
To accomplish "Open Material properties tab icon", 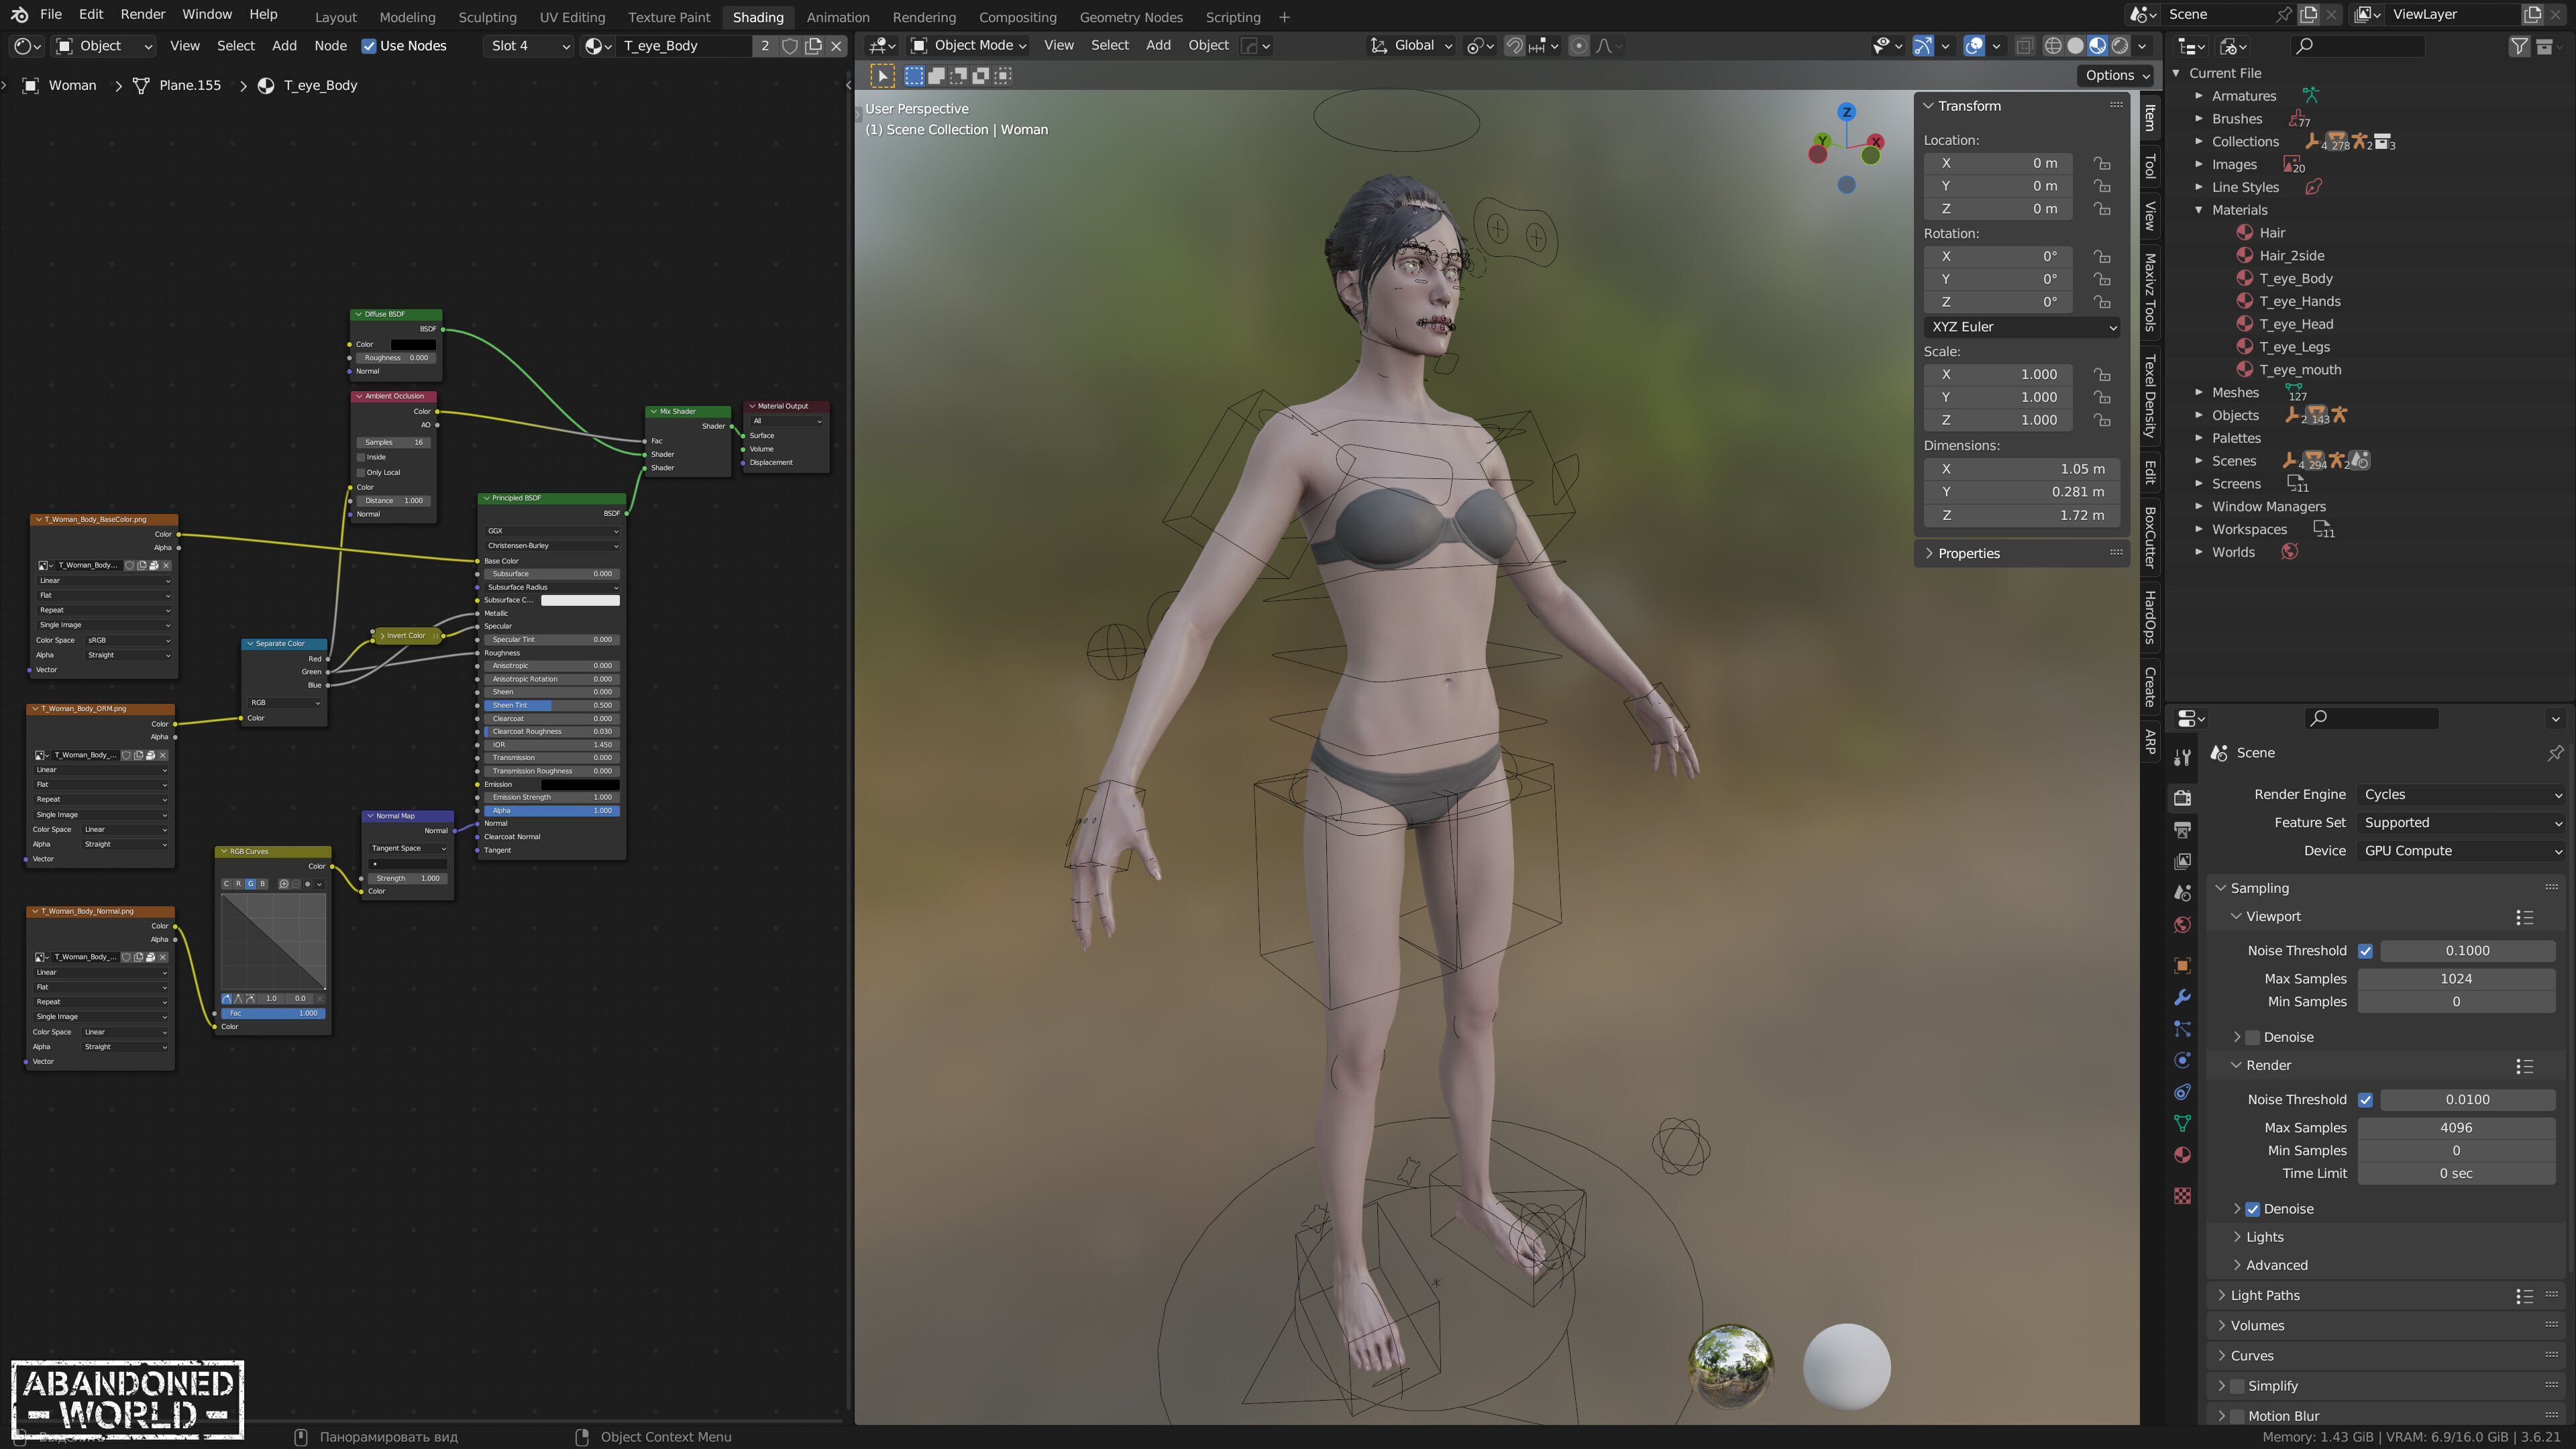I will click(x=2182, y=1155).
